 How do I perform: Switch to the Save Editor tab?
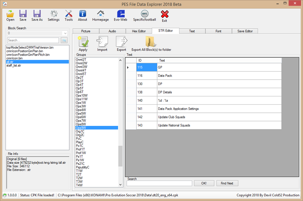tap(245, 31)
